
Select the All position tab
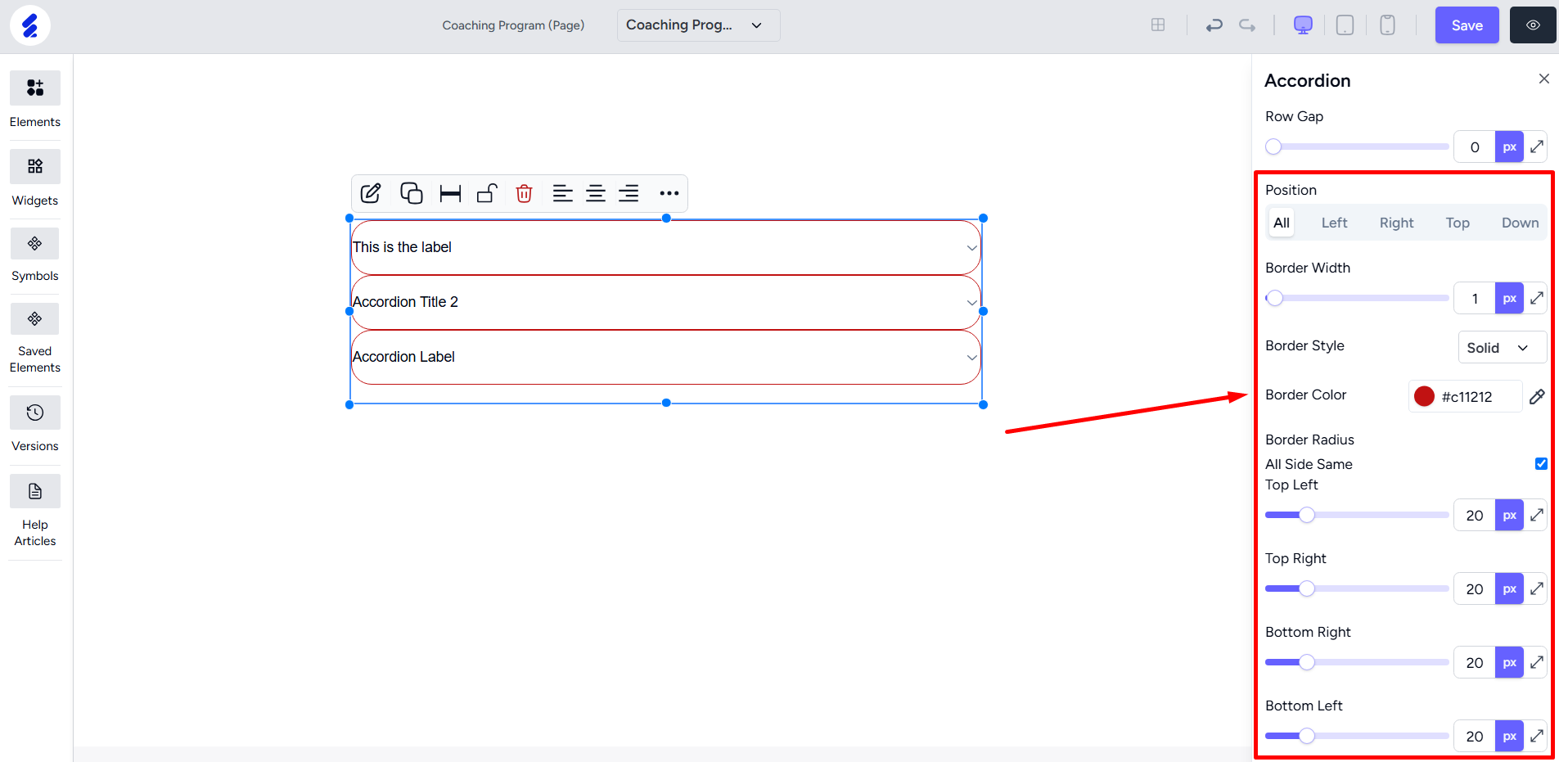click(1282, 223)
